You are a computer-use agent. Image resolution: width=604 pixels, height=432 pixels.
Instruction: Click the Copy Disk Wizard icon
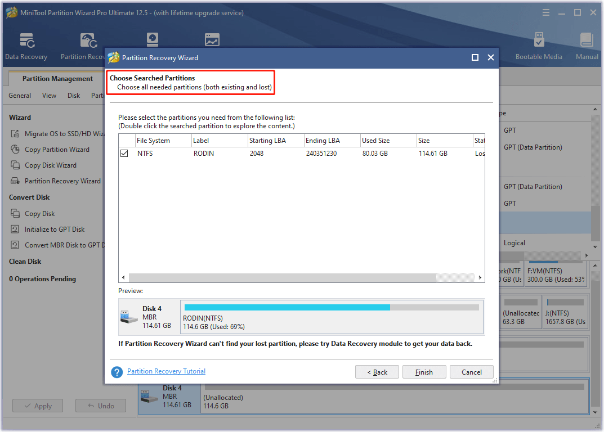point(15,165)
